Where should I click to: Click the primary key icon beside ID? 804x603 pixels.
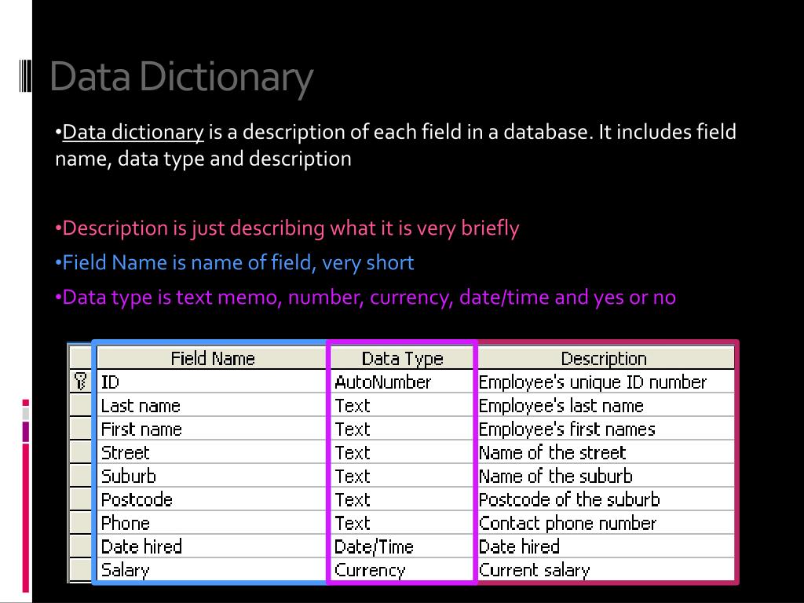coord(81,382)
